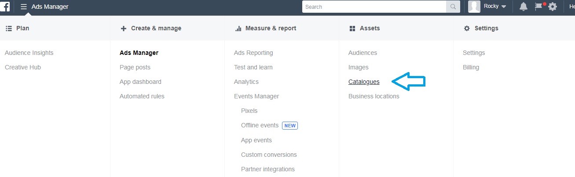Screen dimensions: 575x177
Task: Click Rocky's profile avatar
Action: click(474, 7)
